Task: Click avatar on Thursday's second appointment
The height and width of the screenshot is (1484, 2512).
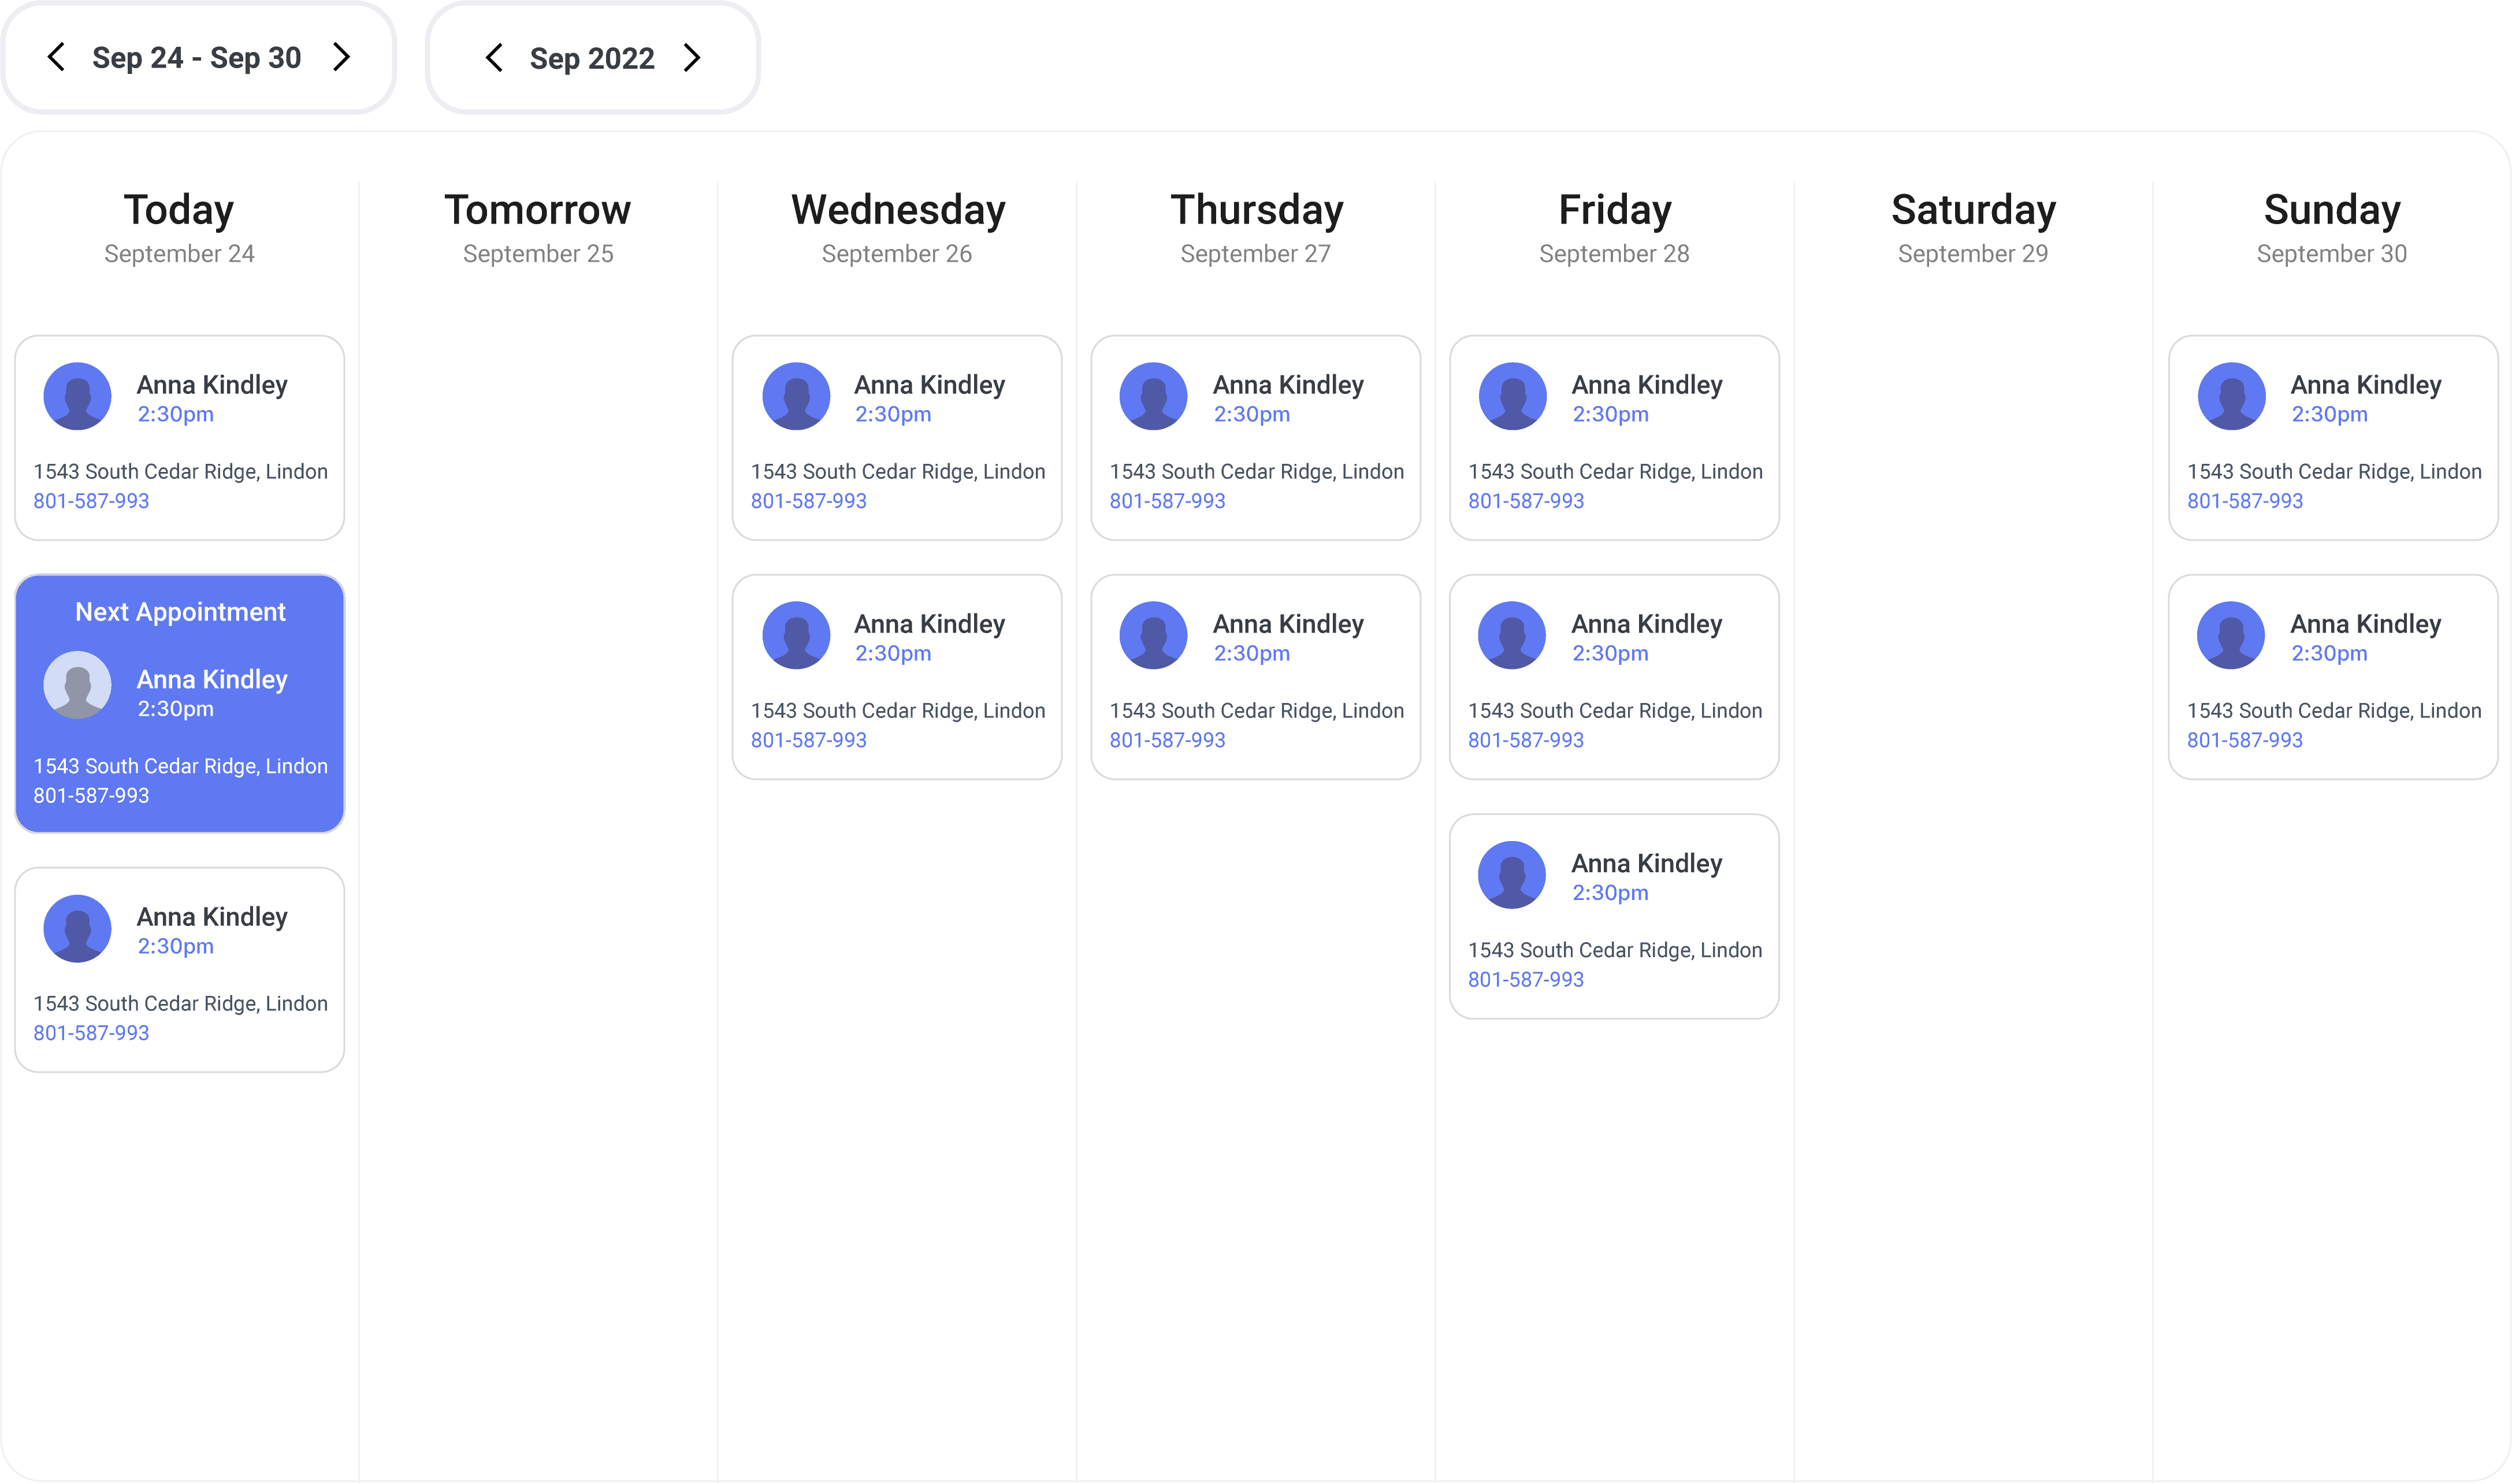Action: tap(1153, 635)
